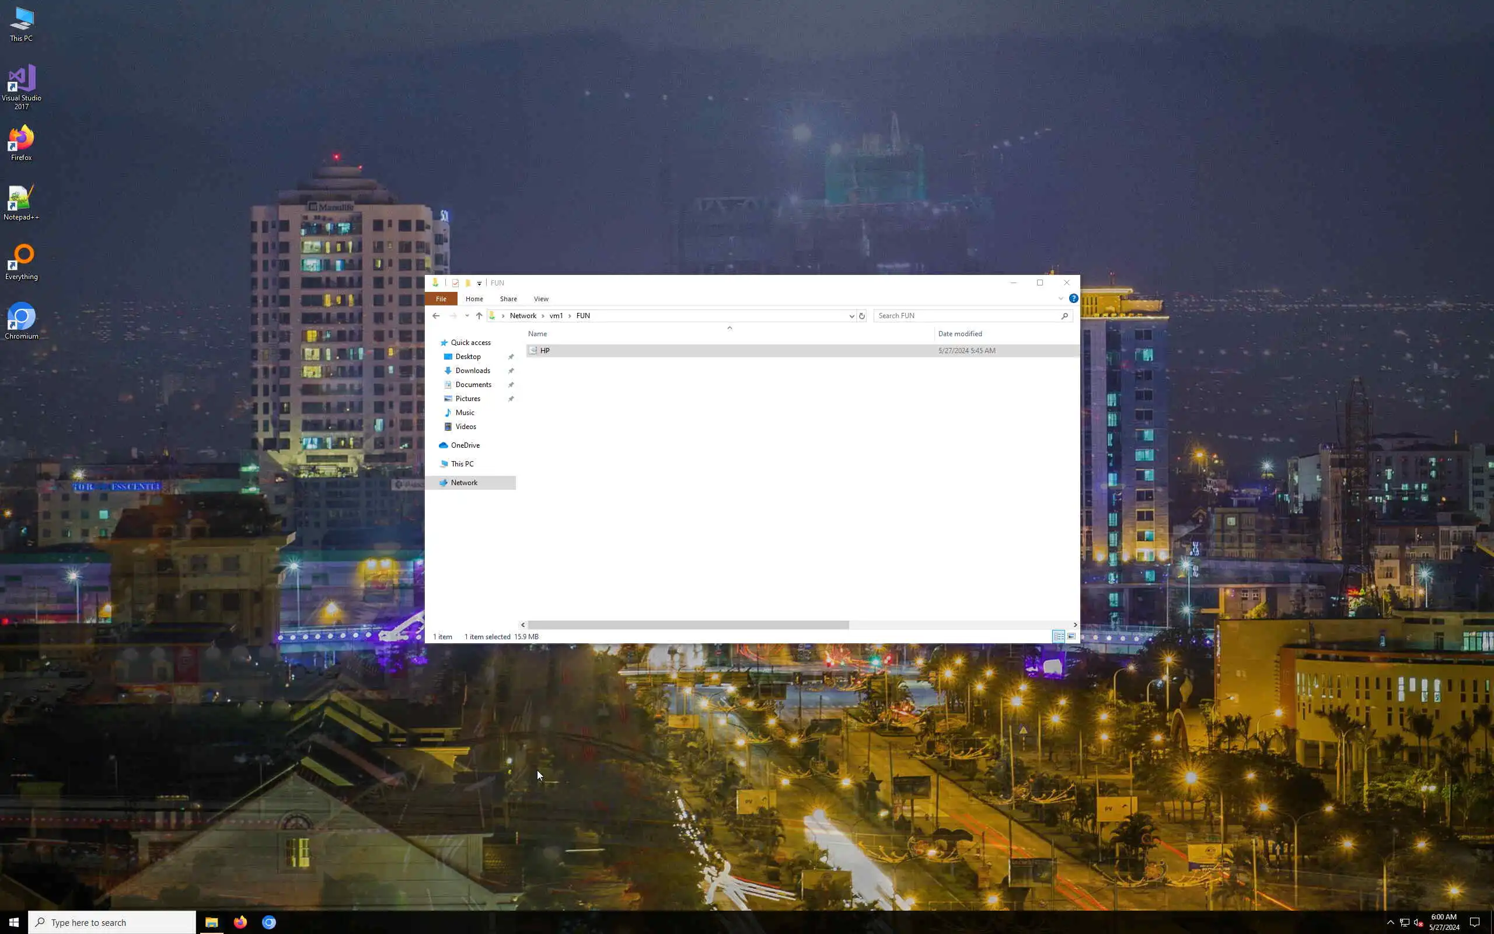Open Firefox from the taskbar
Viewport: 1494px width, 934px height.
point(240,922)
